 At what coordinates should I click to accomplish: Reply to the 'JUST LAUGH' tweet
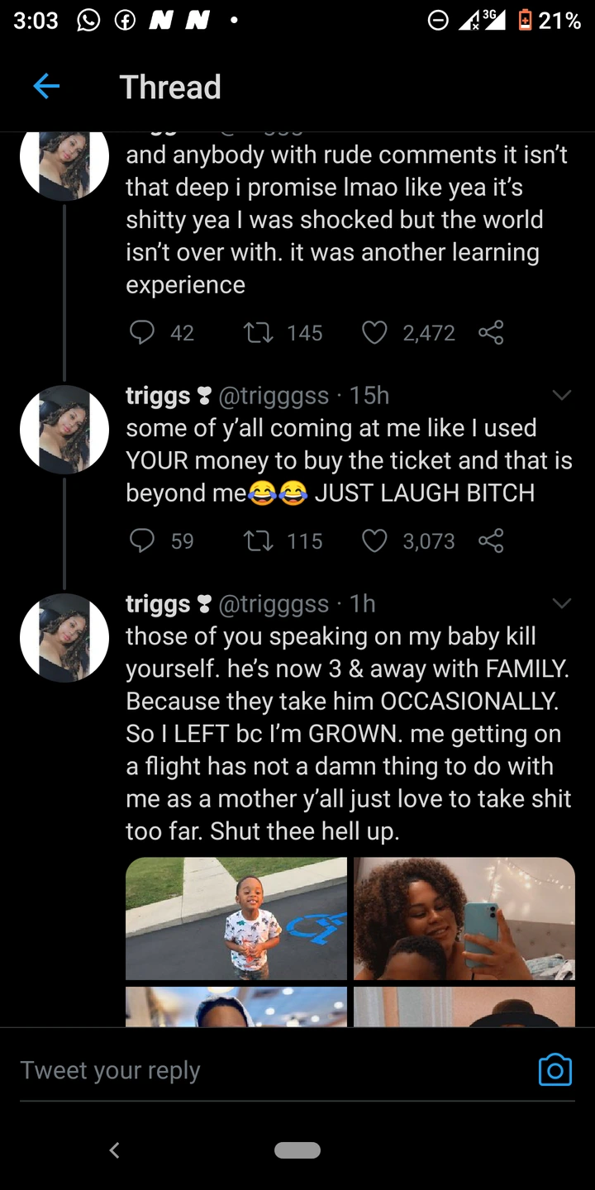click(x=141, y=540)
